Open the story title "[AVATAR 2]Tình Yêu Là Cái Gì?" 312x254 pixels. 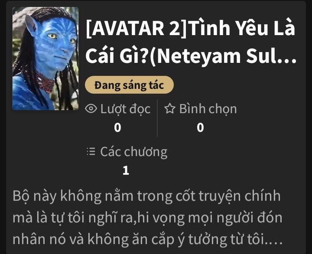191,42
